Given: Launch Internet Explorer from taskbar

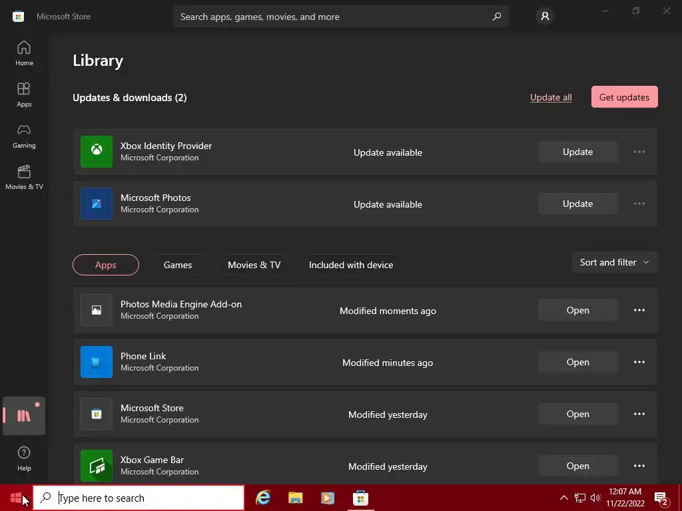Looking at the screenshot, I should pyautogui.click(x=263, y=498).
